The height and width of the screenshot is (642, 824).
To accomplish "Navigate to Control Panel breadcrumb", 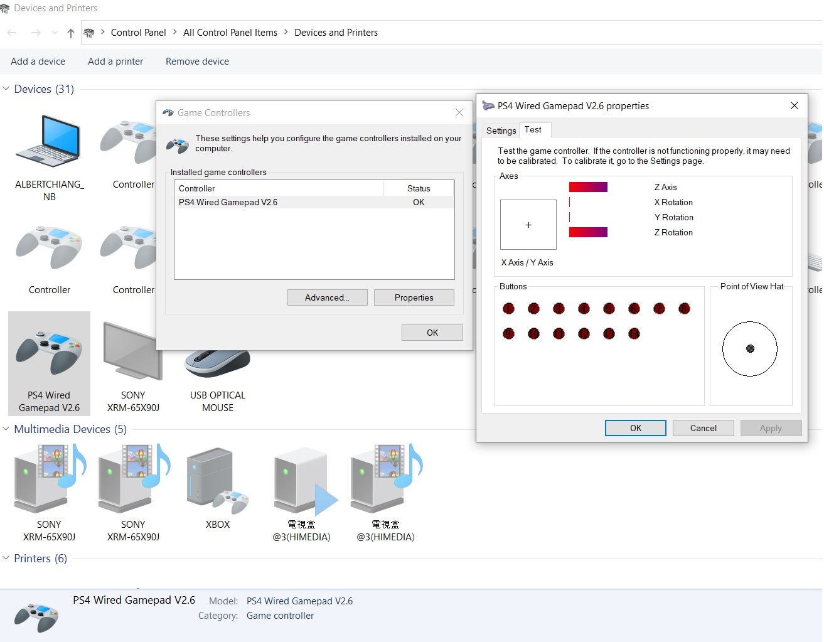I will [x=139, y=33].
